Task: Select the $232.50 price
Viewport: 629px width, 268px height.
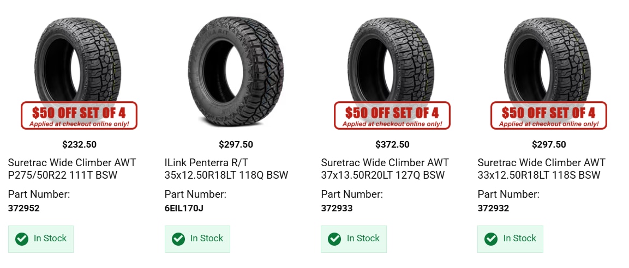Action: 80,144
